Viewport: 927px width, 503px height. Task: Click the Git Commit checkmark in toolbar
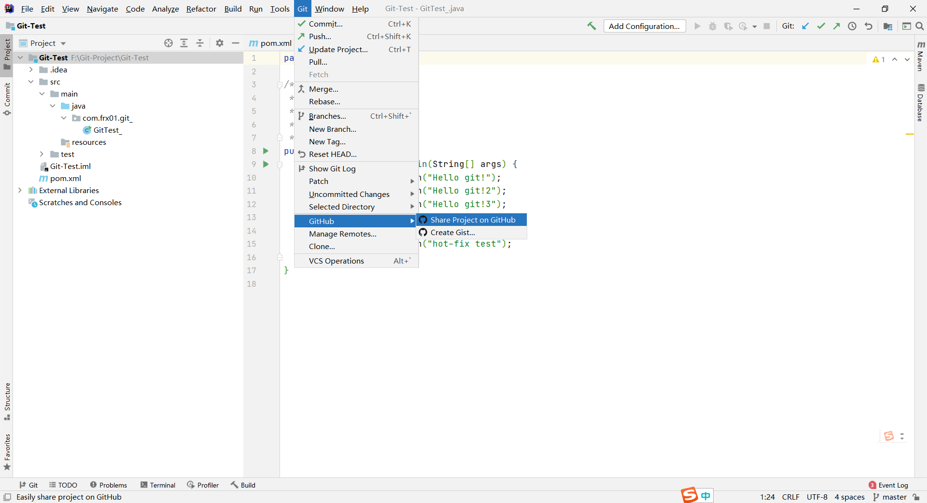tap(821, 26)
